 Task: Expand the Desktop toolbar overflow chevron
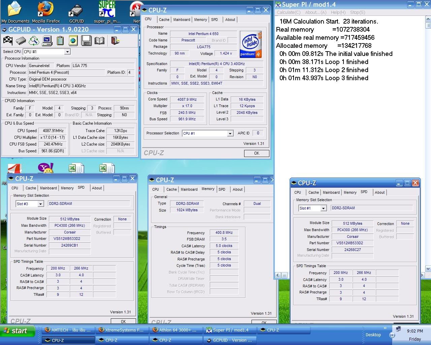pos(385,328)
